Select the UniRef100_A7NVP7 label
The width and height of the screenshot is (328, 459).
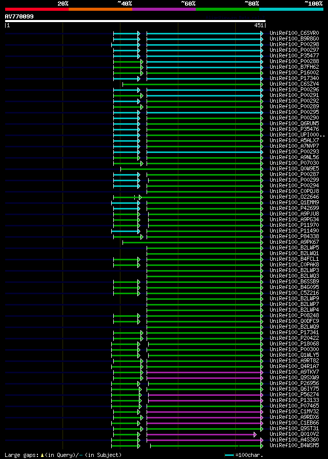coord(294,146)
